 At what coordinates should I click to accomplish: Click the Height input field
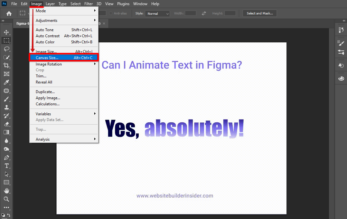coord(230,13)
